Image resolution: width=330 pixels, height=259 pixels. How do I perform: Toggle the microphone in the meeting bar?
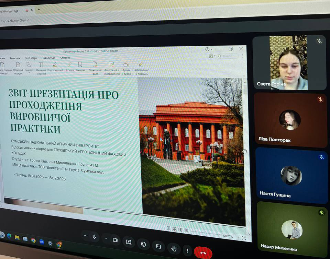(94, 237)
